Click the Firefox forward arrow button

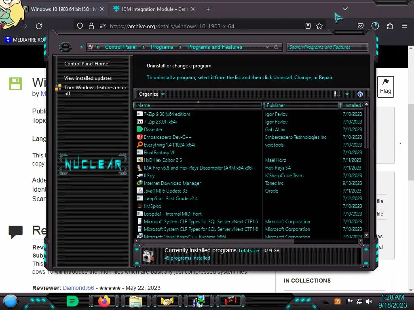click(24, 26)
